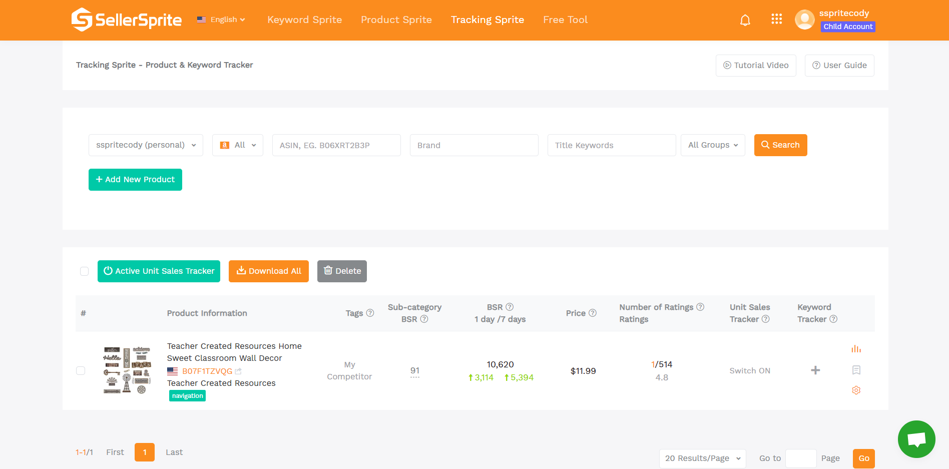Screen dimensions: 949x469
Task: Click the Delete button
Action: coord(342,271)
